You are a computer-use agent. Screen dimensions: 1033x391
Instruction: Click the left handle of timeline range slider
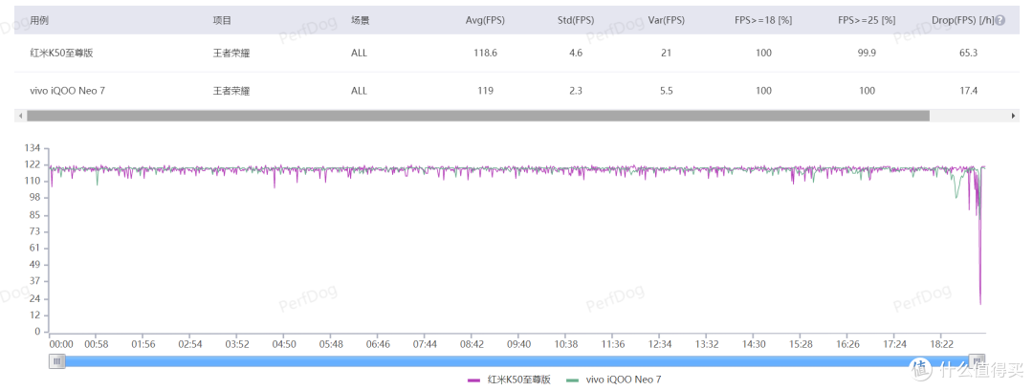click(x=57, y=360)
